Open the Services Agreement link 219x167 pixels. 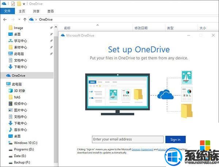[142, 149]
